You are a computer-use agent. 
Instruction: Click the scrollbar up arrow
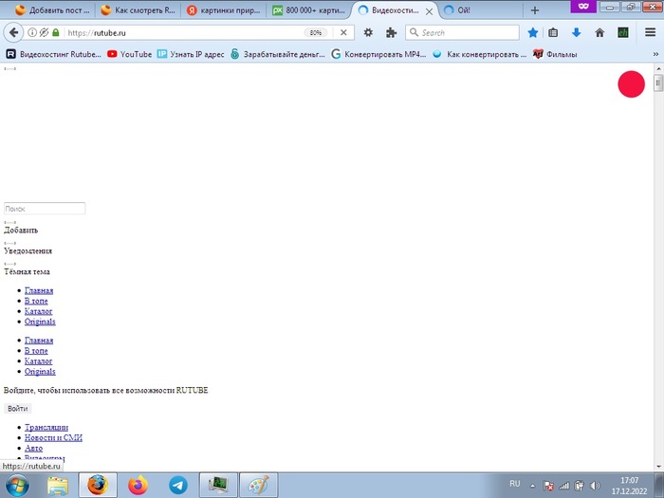pos(658,68)
